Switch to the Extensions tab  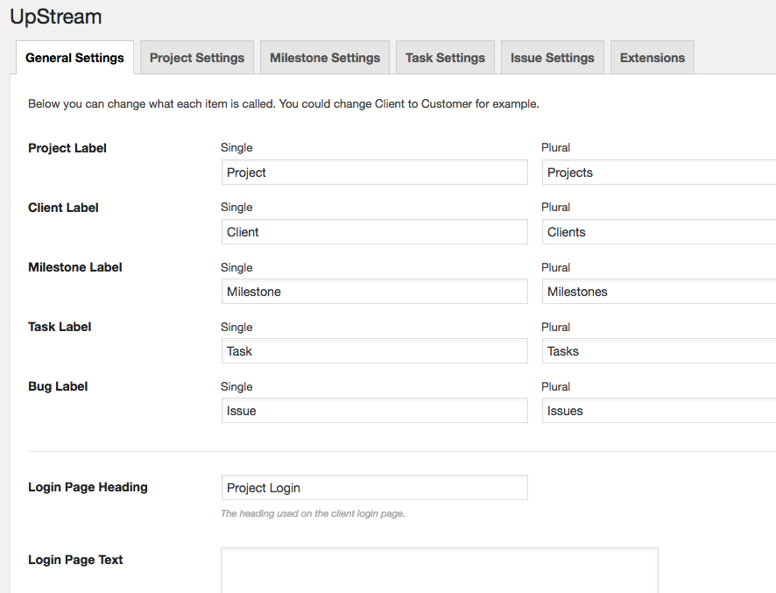[653, 58]
